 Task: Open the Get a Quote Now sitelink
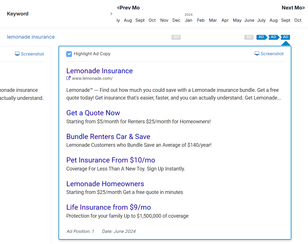click(93, 113)
